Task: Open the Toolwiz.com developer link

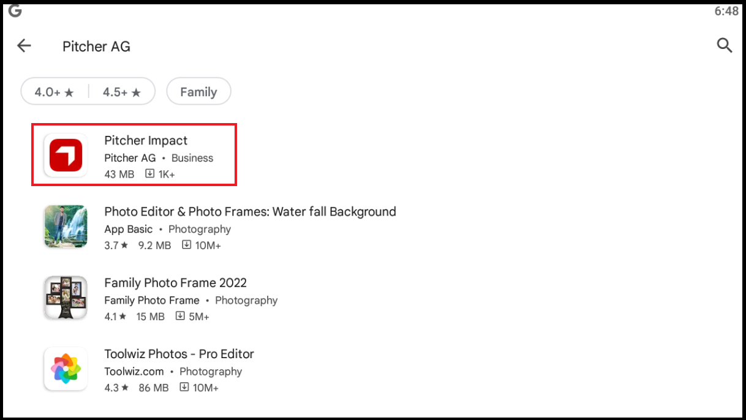Action: click(134, 371)
